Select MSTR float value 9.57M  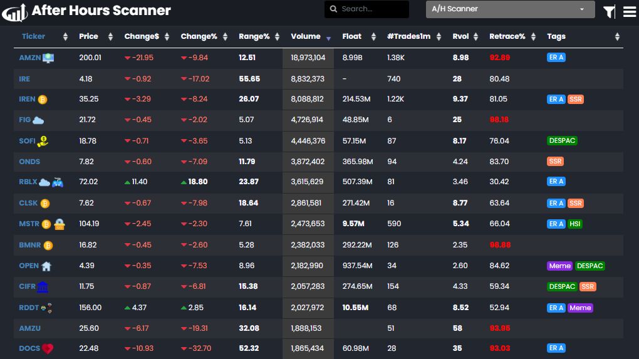pyautogui.click(x=353, y=224)
